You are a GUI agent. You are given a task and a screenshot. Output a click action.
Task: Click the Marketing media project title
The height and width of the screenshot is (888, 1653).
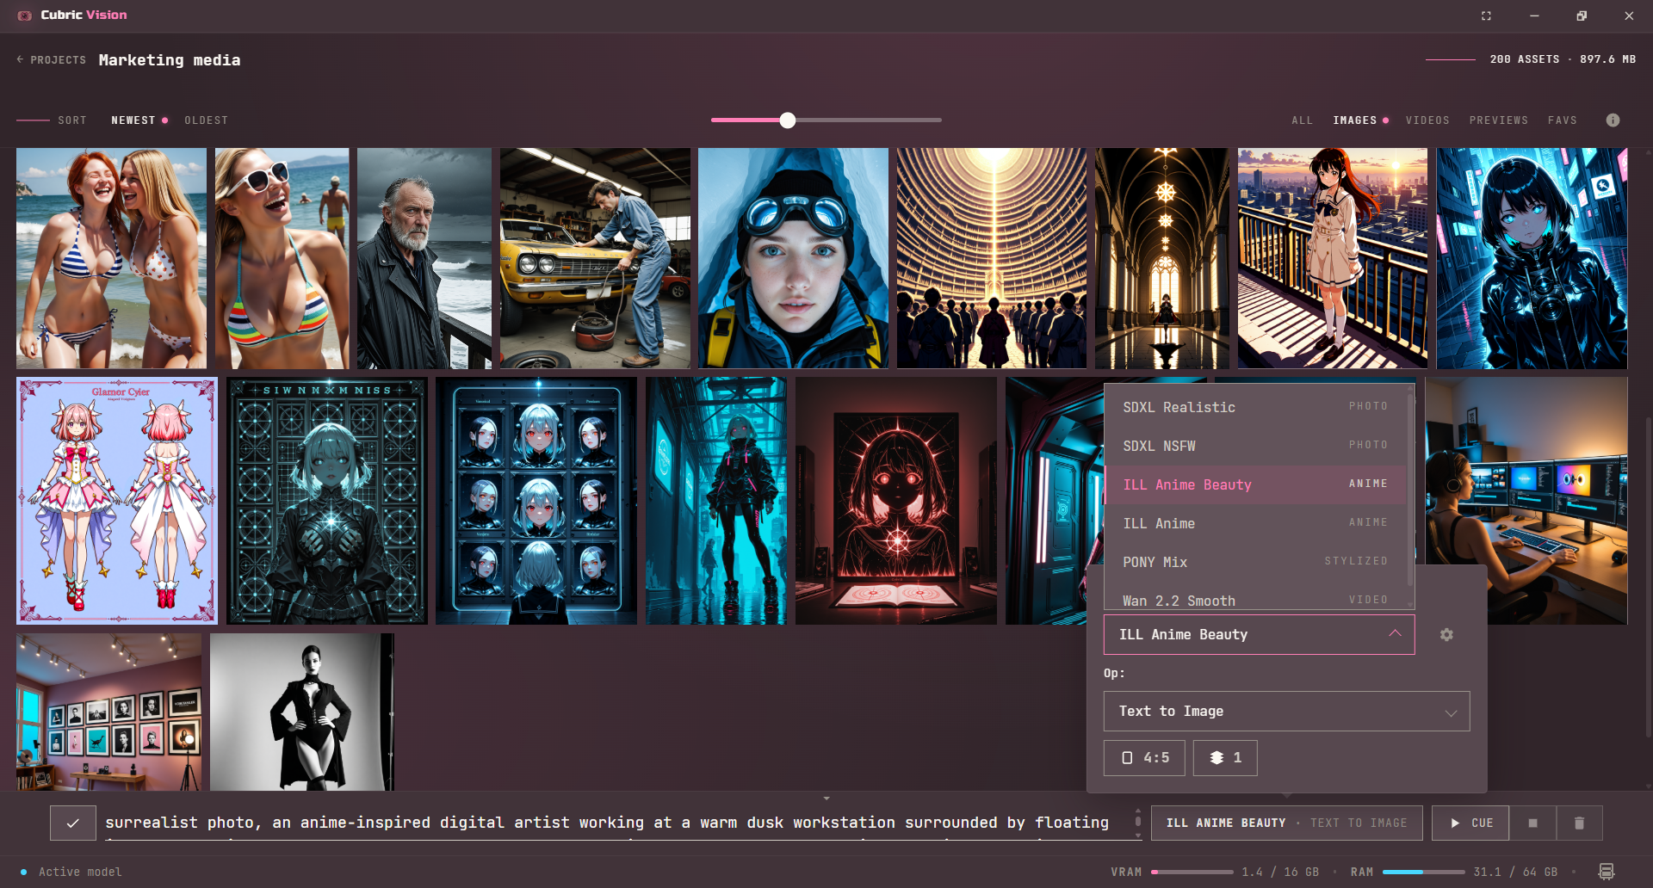(170, 60)
